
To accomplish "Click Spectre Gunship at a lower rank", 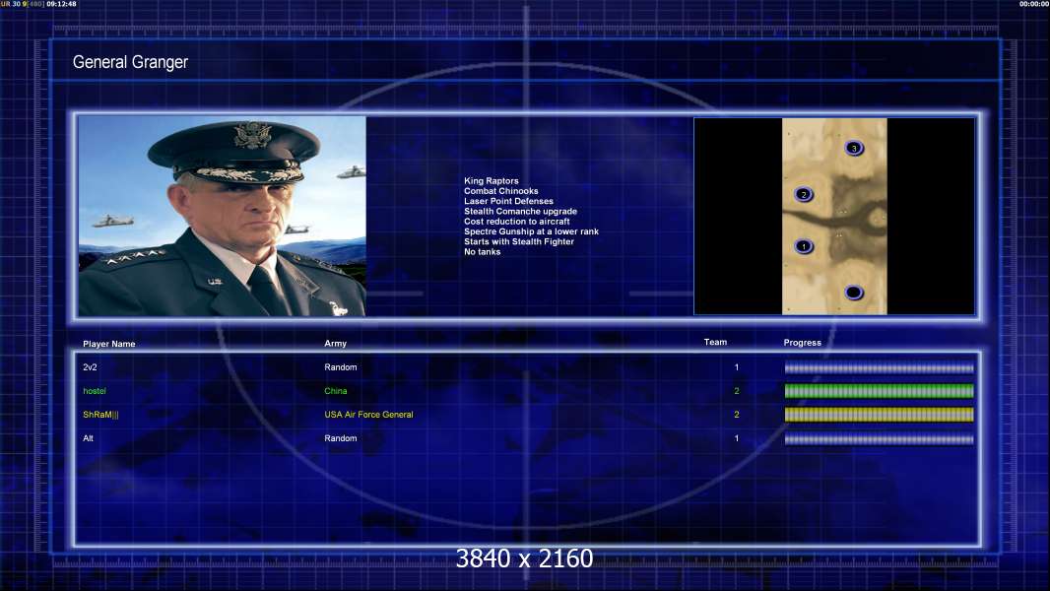I will [531, 231].
